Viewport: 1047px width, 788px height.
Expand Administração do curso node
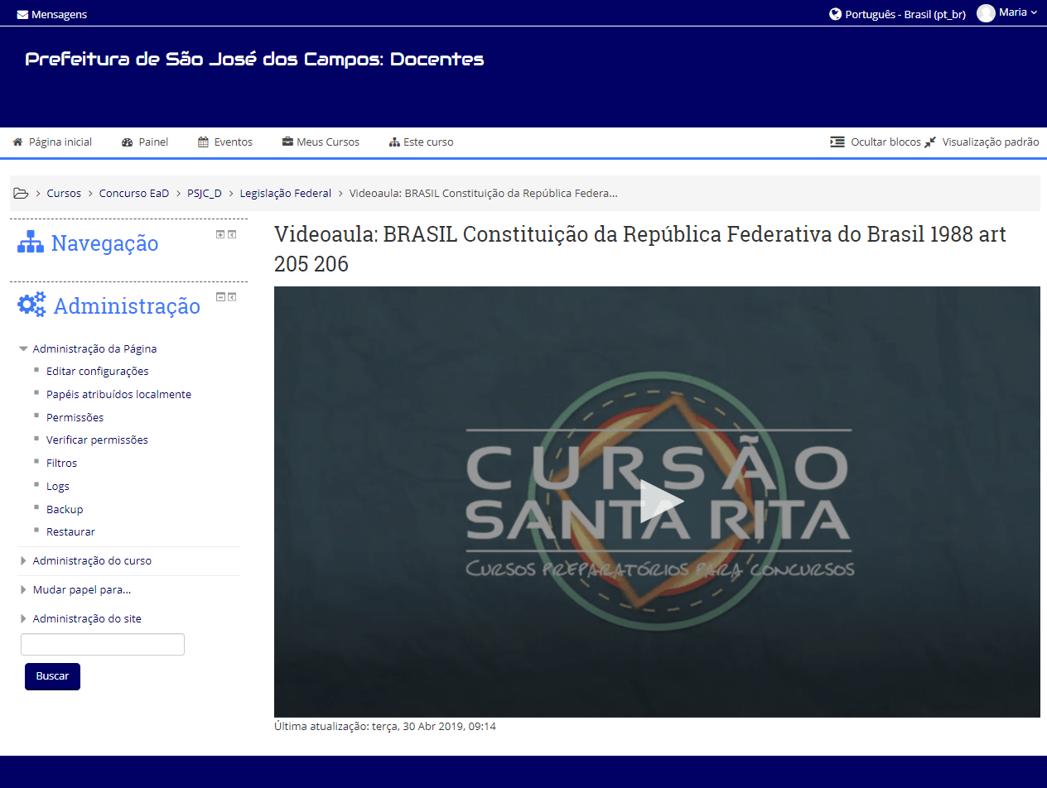[23, 560]
